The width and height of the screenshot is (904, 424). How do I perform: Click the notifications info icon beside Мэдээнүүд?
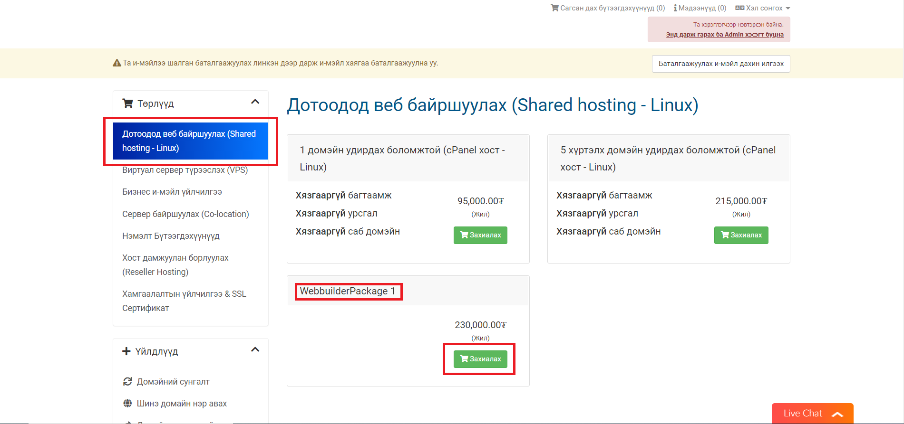(x=675, y=8)
